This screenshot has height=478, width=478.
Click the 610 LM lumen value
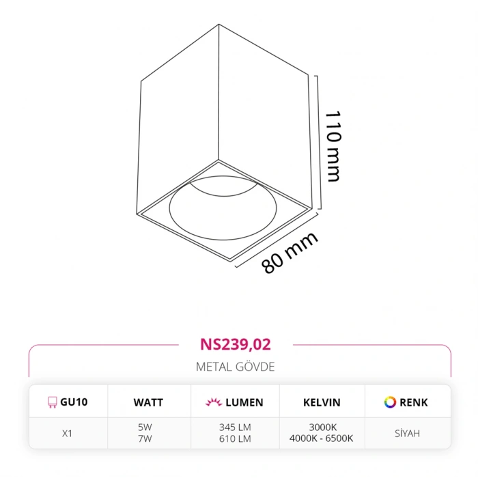(235, 438)
